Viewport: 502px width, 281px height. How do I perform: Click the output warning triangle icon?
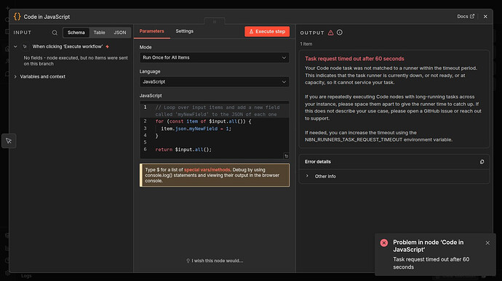[x=331, y=33]
